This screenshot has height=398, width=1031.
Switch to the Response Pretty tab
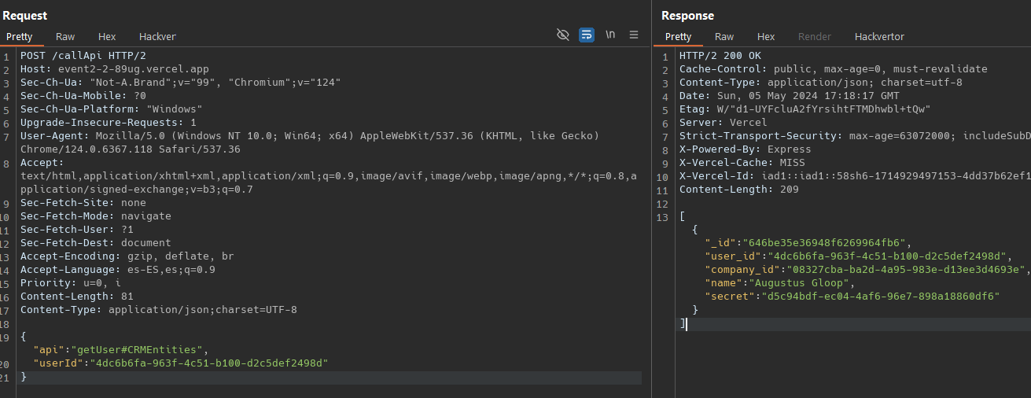(678, 36)
